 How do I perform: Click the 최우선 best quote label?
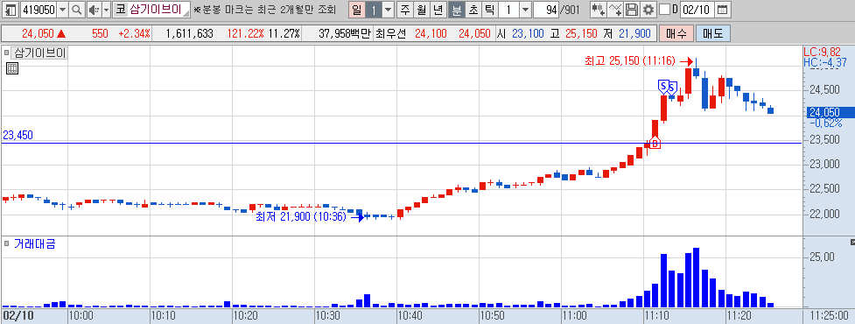391,33
